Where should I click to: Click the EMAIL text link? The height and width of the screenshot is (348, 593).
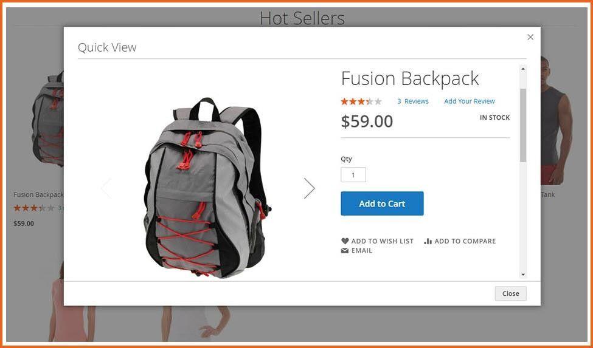point(361,251)
